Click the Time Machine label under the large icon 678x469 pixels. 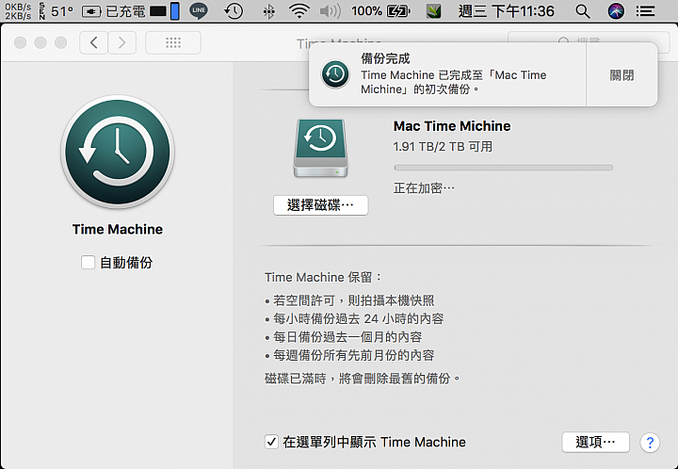pos(118,229)
